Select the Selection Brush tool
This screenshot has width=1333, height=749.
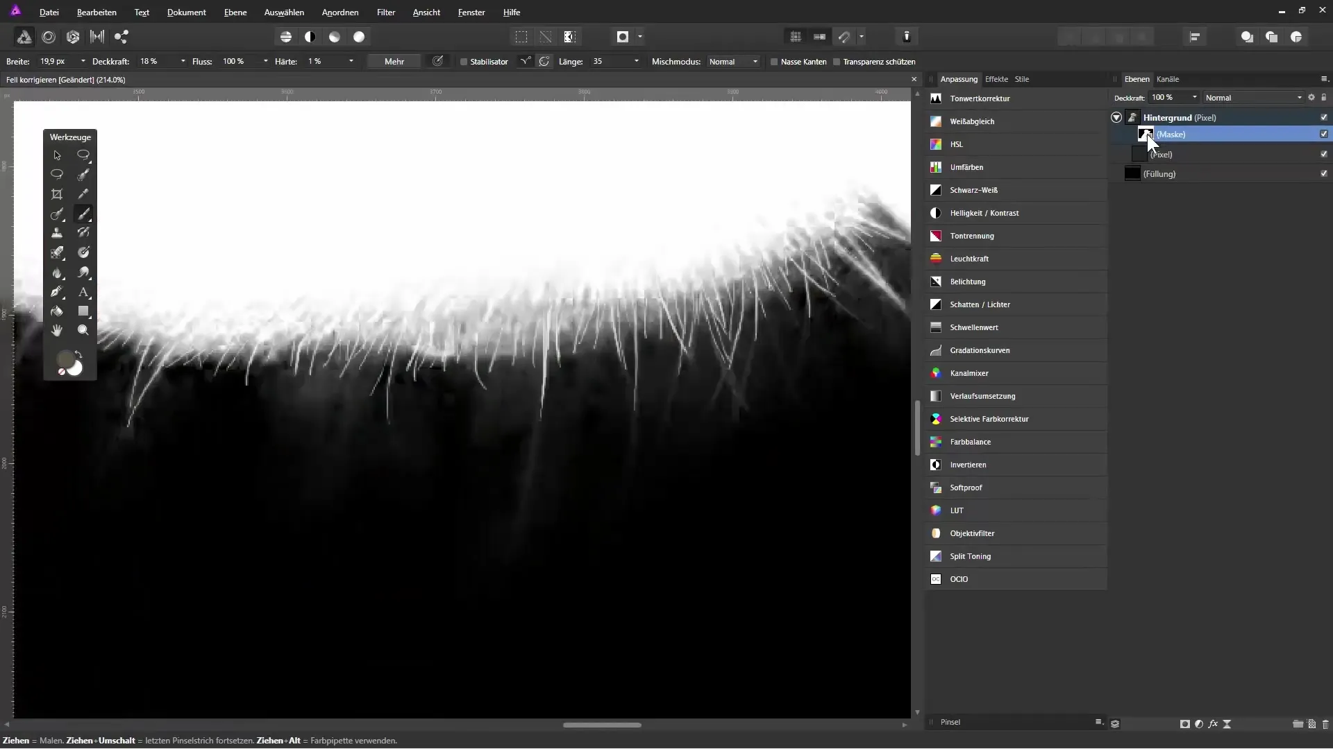83,175
